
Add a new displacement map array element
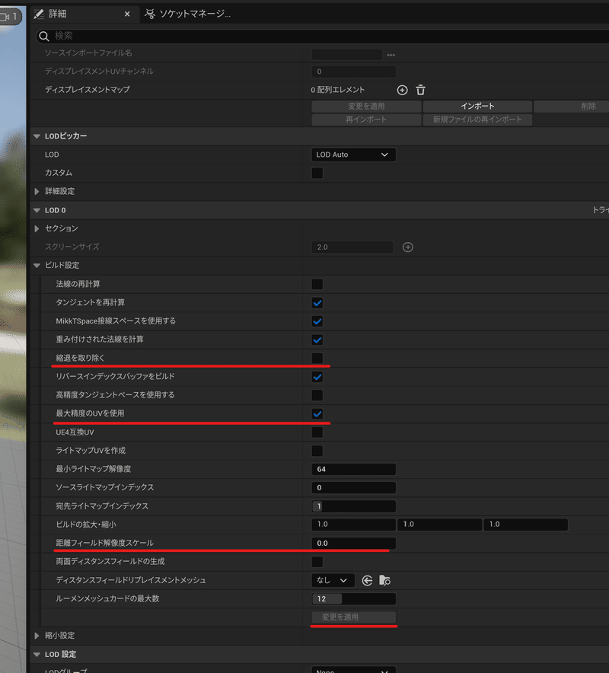pos(402,90)
